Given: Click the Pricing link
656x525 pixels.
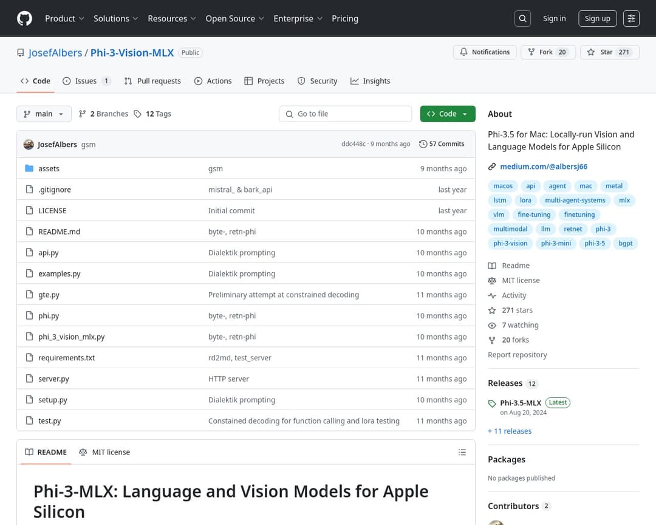Looking at the screenshot, I should [345, 18].
